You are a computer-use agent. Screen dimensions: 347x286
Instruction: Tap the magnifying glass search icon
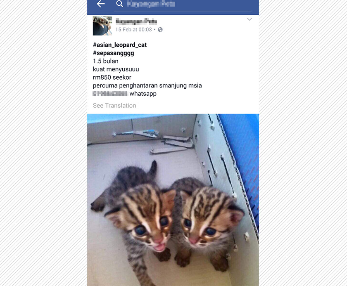[x=119, y=4]
